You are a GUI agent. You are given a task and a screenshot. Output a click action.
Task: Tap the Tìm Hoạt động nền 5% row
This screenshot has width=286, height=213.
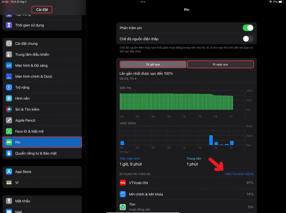pyautogui.click(x=186, y=207)
